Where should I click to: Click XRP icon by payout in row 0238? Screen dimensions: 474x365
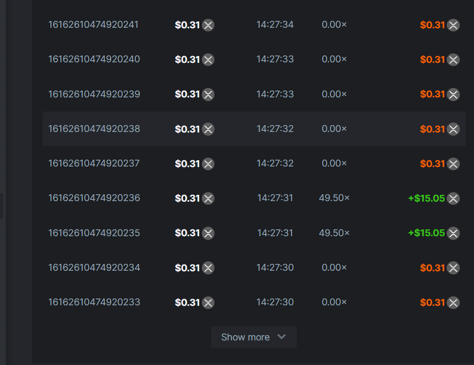(x=454, y=129)
